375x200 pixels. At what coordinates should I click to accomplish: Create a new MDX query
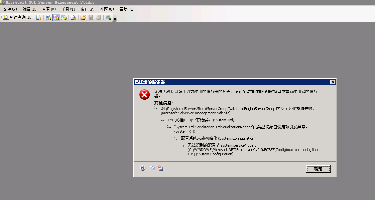click(47, 17)
